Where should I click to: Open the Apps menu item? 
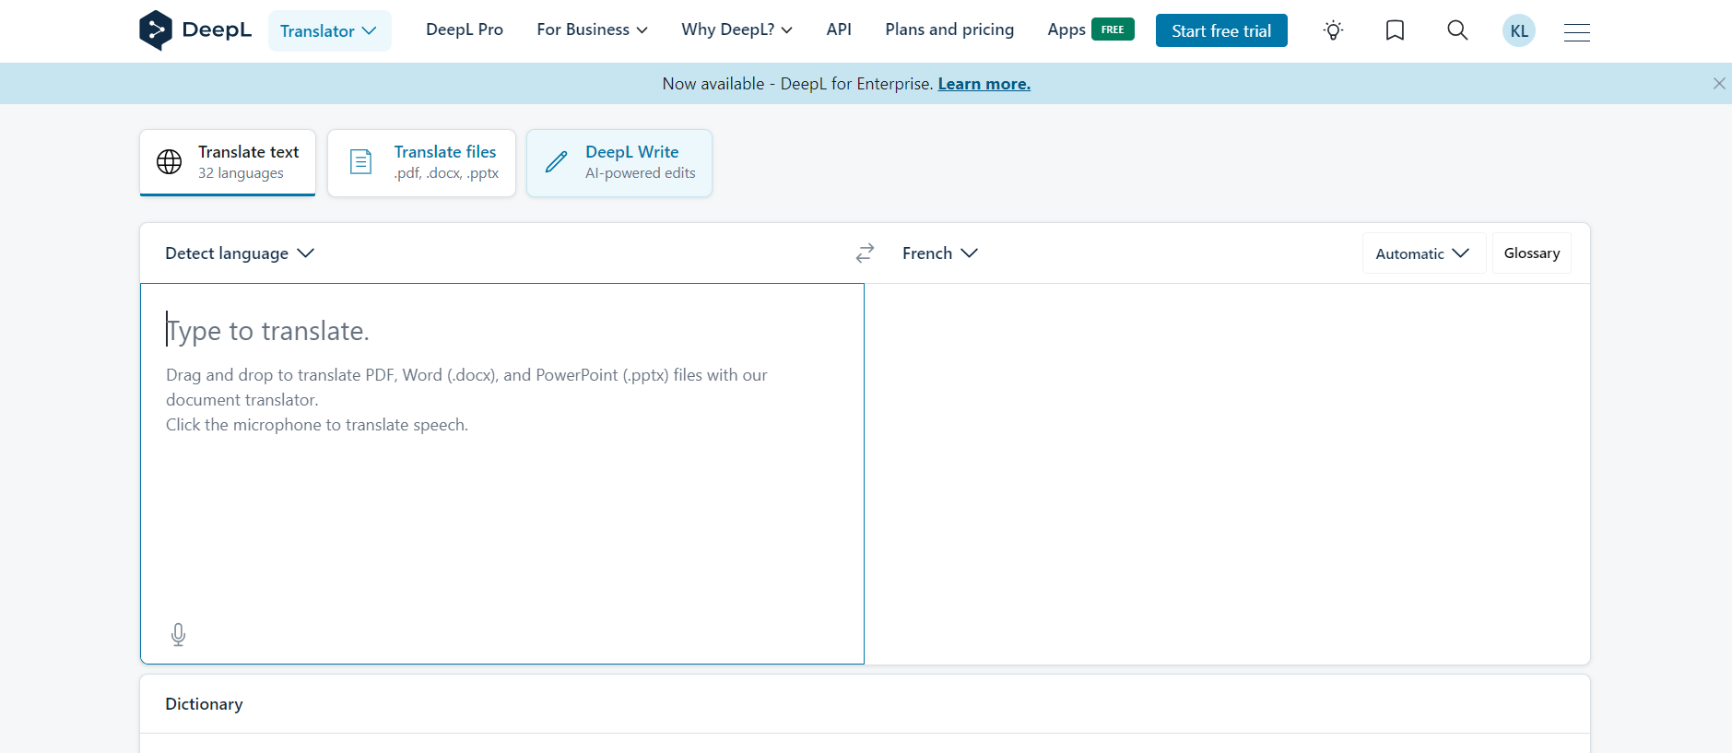(x=1066, y=30)
